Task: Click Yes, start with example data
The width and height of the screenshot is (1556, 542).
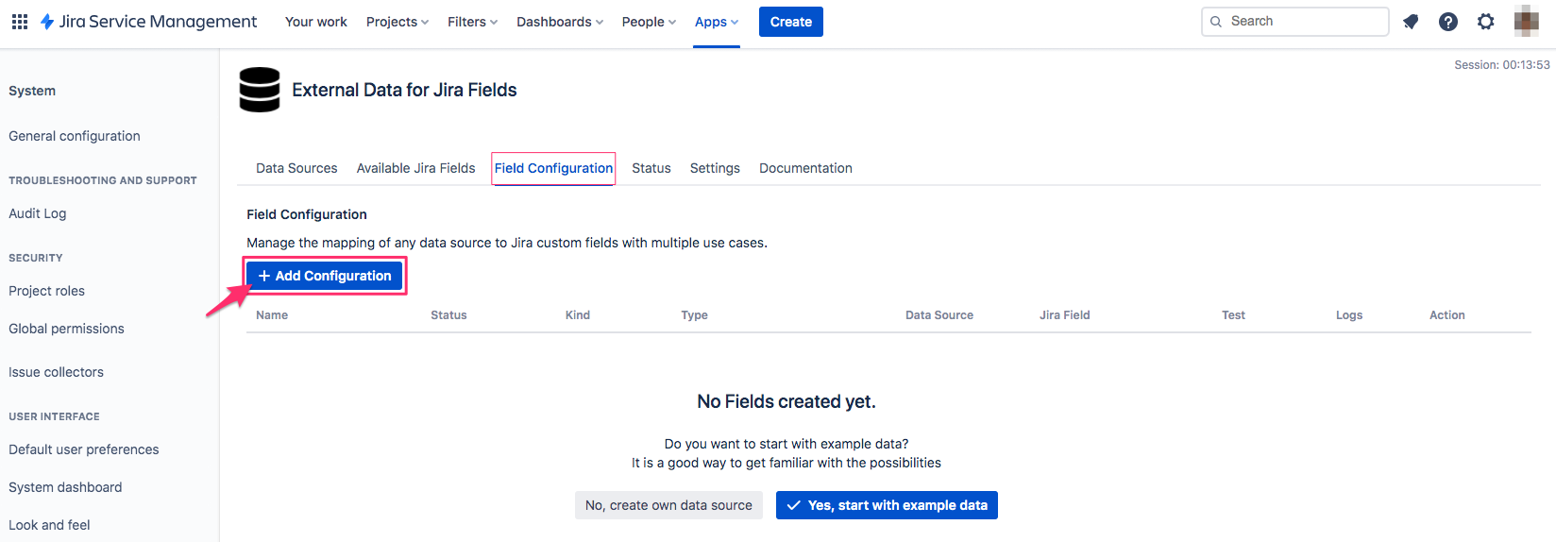Action: (x=887, y=505)
